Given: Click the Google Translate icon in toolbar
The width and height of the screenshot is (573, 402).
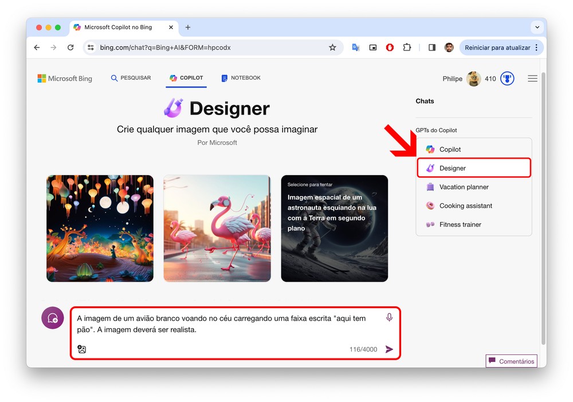Looking at the screenshot, I should pos(355,48).
